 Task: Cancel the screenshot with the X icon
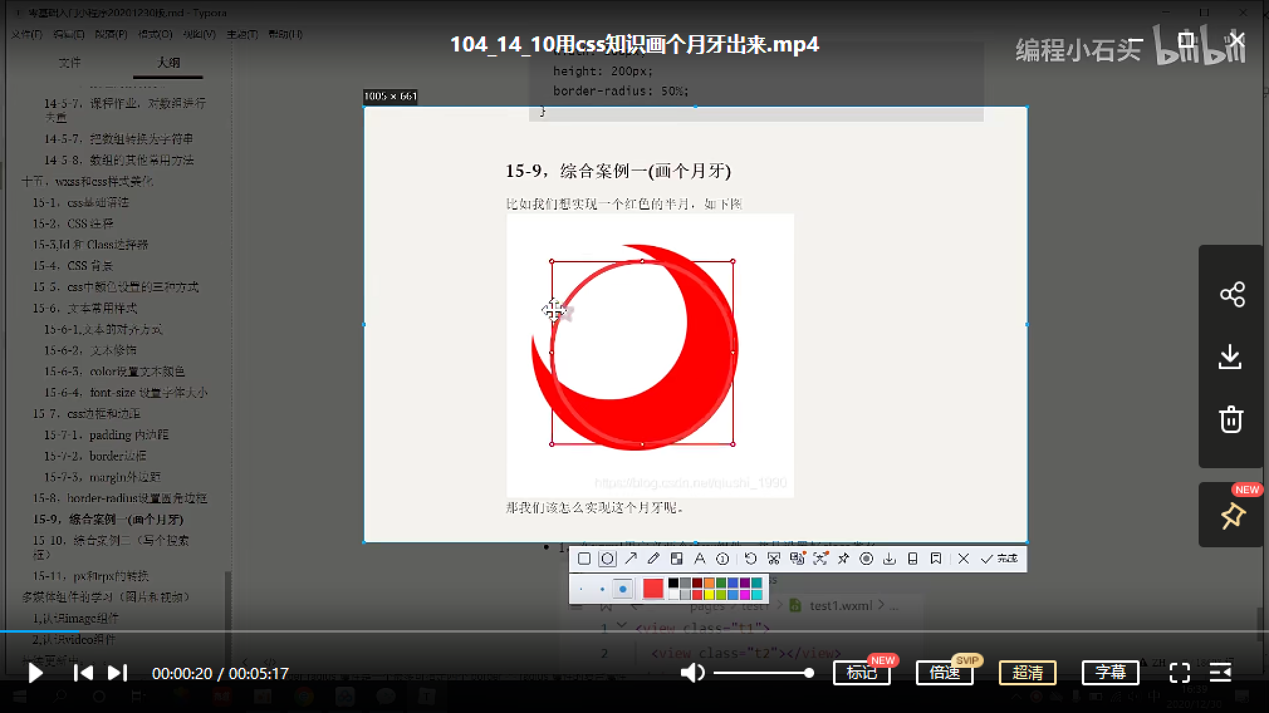[x=964, y=559]
